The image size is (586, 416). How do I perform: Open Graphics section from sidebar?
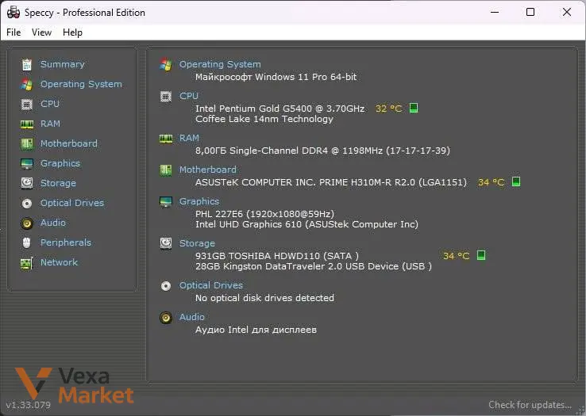tap(60, 163)
